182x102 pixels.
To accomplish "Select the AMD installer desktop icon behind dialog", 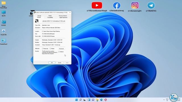I will click(31, 13).
